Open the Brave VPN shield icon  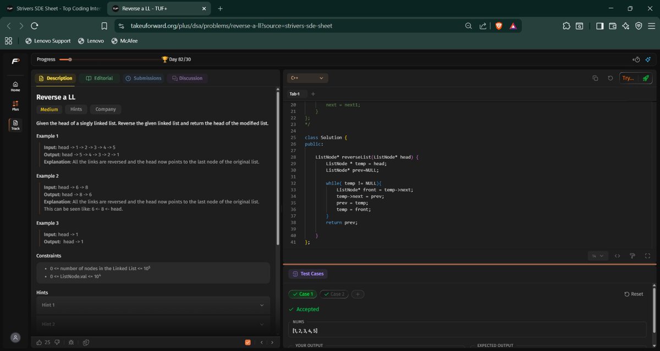coord(639,26)
